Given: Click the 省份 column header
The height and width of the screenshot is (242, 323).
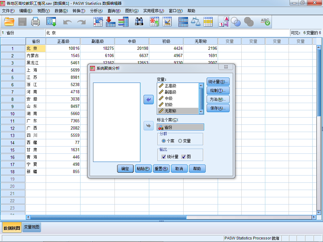Looking at the screenshot, I should pyautogui.click(x=36, y=41).
